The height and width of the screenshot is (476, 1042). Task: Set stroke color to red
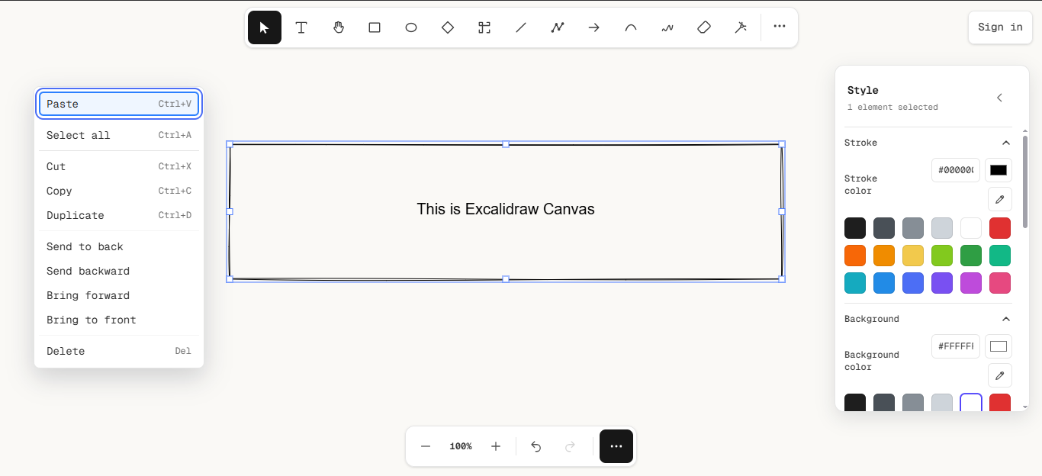tap(1000, 228)
